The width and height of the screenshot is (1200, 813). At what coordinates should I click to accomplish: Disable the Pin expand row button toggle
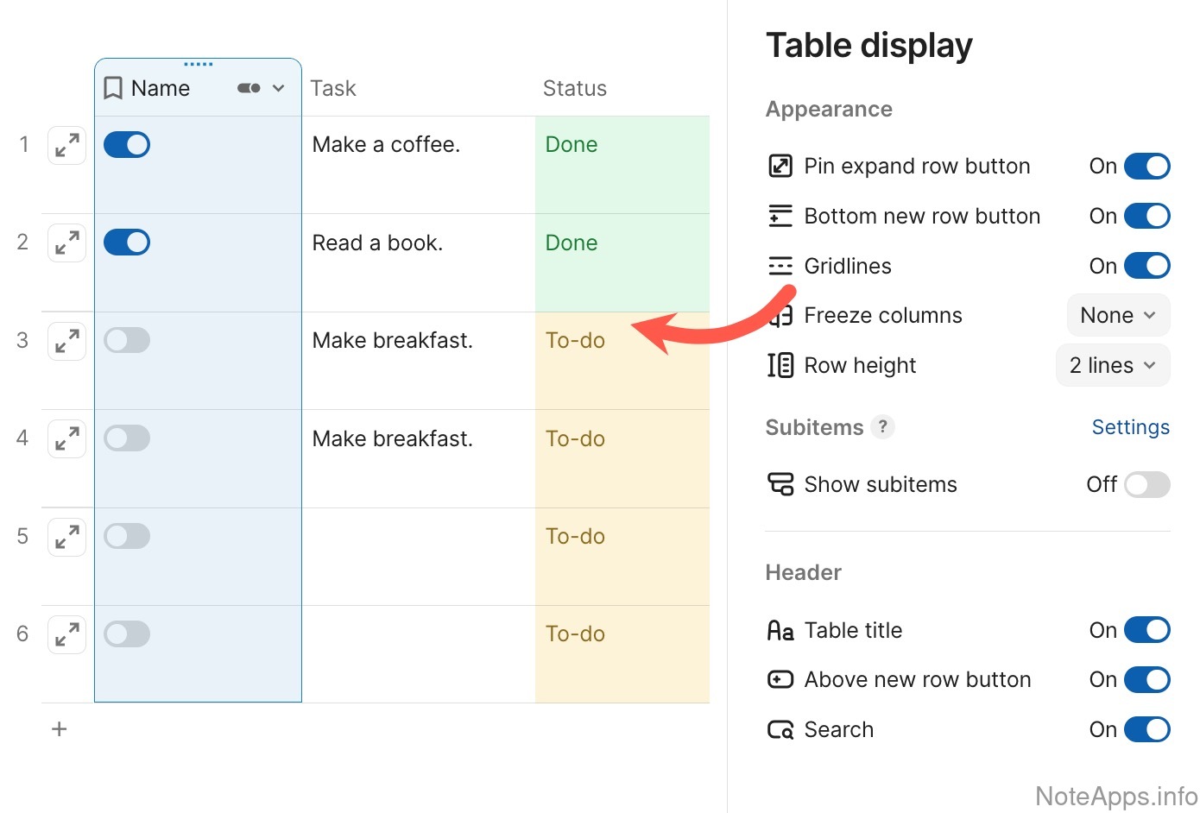click(x=1146, y=166)
